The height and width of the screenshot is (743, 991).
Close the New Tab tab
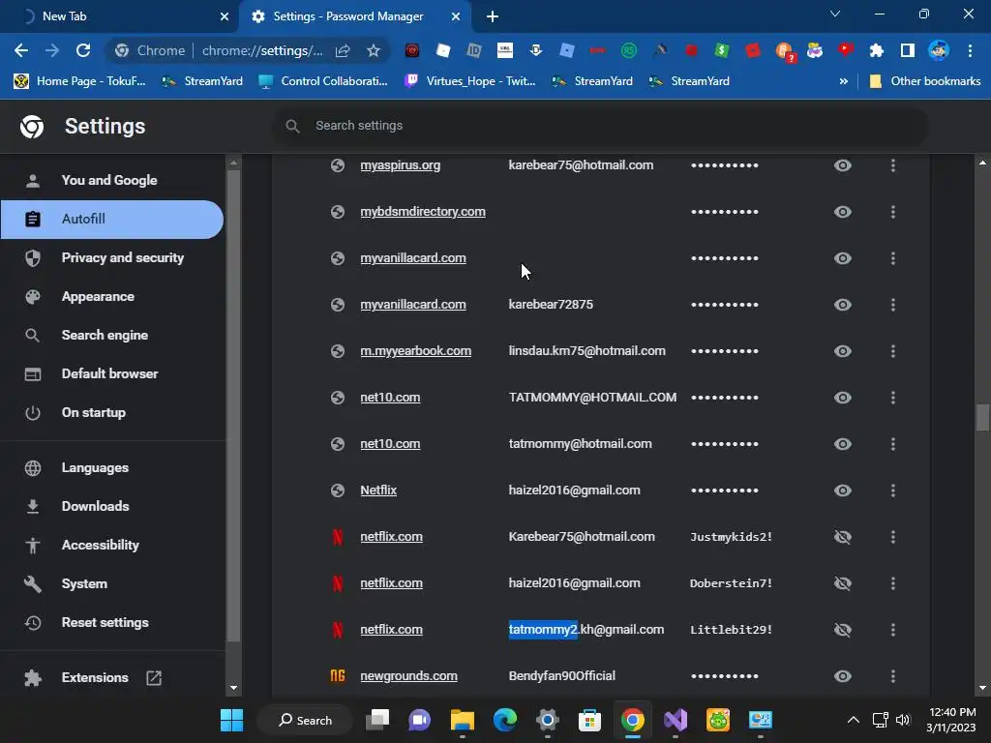225,16
